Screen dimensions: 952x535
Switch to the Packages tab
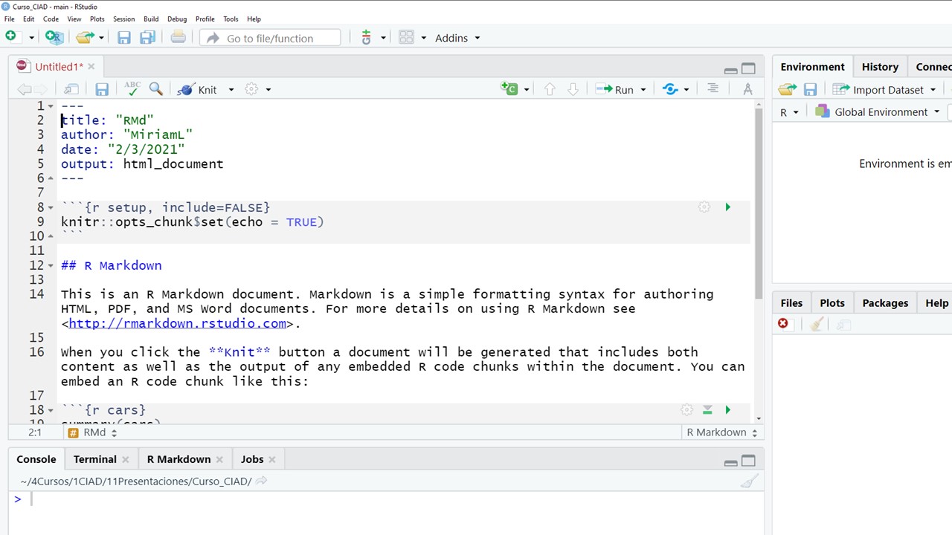[884, 303]
